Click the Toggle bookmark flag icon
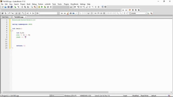 (130, 10)
